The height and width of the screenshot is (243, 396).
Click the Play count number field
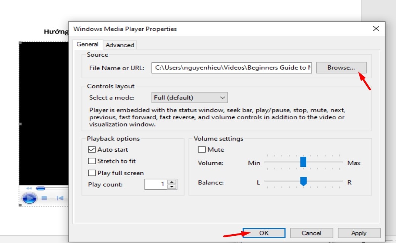[156, 184]
